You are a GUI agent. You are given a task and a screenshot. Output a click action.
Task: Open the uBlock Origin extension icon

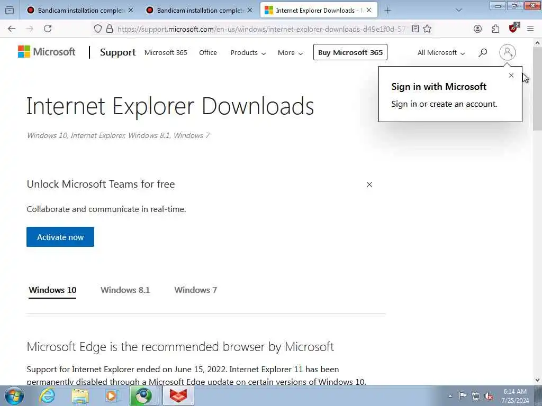click(x=513, y=28)
